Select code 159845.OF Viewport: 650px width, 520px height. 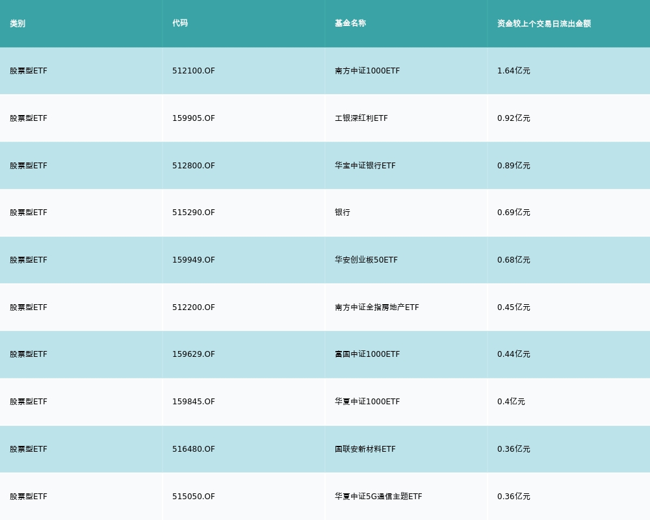194,402
